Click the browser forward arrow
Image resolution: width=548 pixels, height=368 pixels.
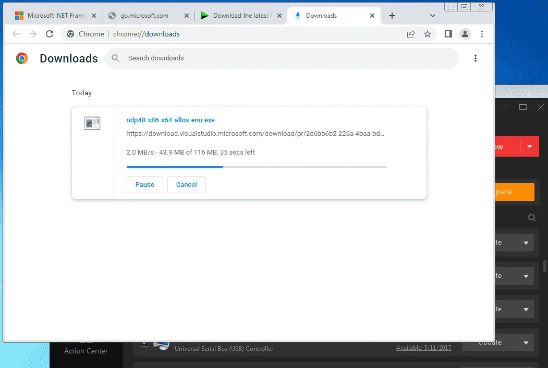point(33,34)
